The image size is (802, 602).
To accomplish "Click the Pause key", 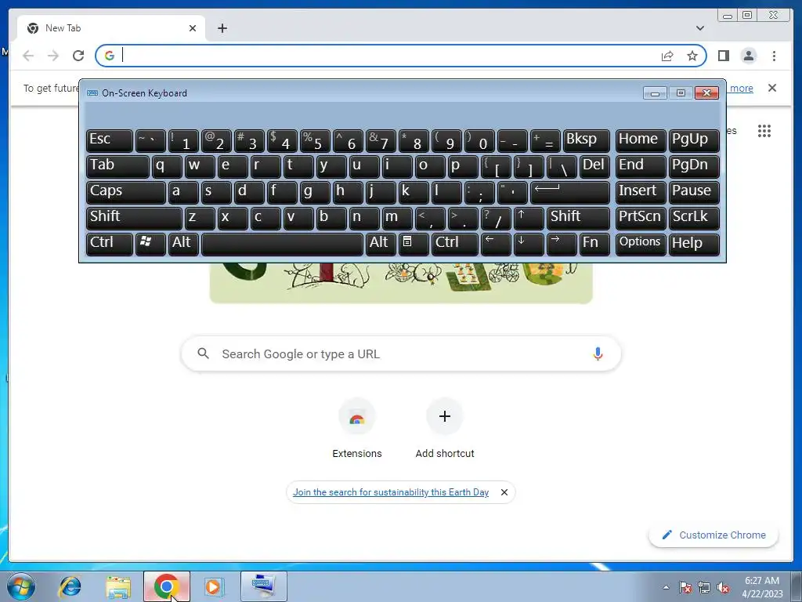I will pos(694,193).
